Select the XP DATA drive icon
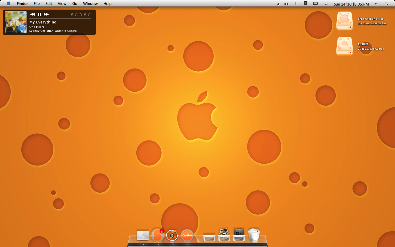Screen dimensions: 395x247 point(344,46)
